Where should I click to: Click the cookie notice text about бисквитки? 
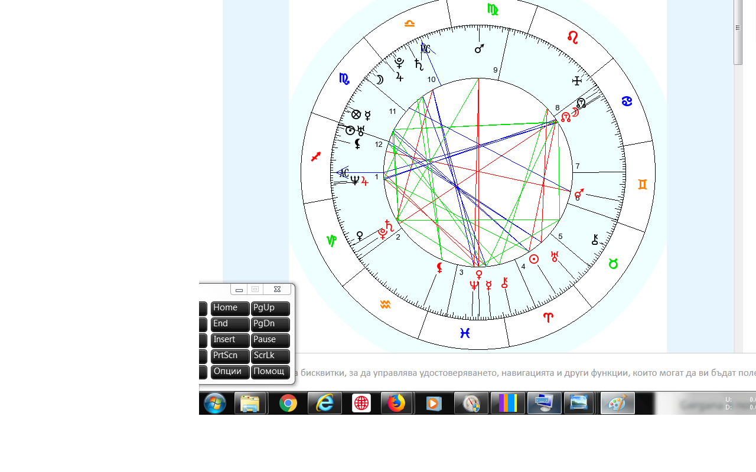coord(524,373)
